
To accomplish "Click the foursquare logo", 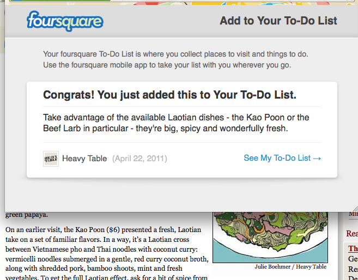I will [65, 21].
